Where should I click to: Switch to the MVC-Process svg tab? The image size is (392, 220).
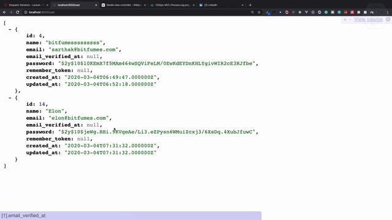[x=172, y=5]
